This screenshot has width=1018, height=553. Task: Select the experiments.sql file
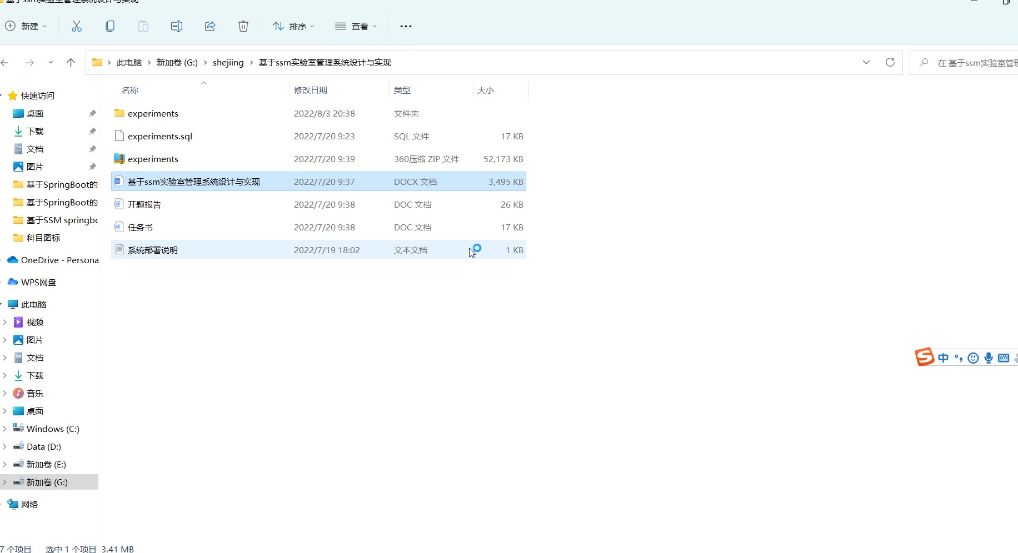point(160,136)
